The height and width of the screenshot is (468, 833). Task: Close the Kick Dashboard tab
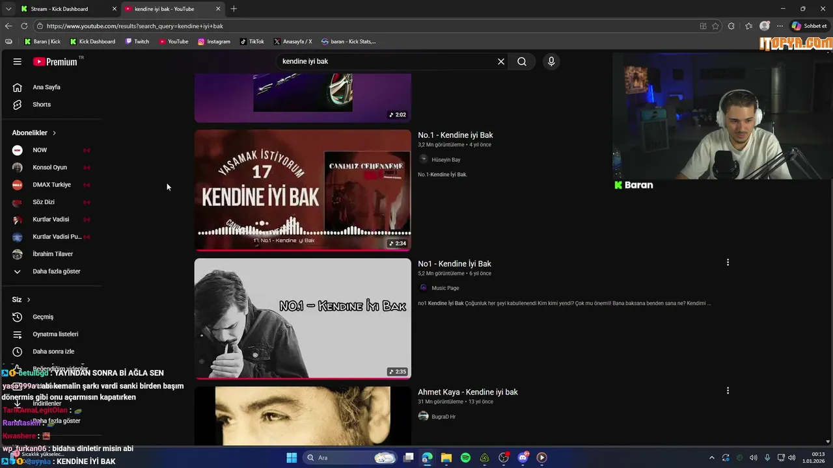(115, 9)
